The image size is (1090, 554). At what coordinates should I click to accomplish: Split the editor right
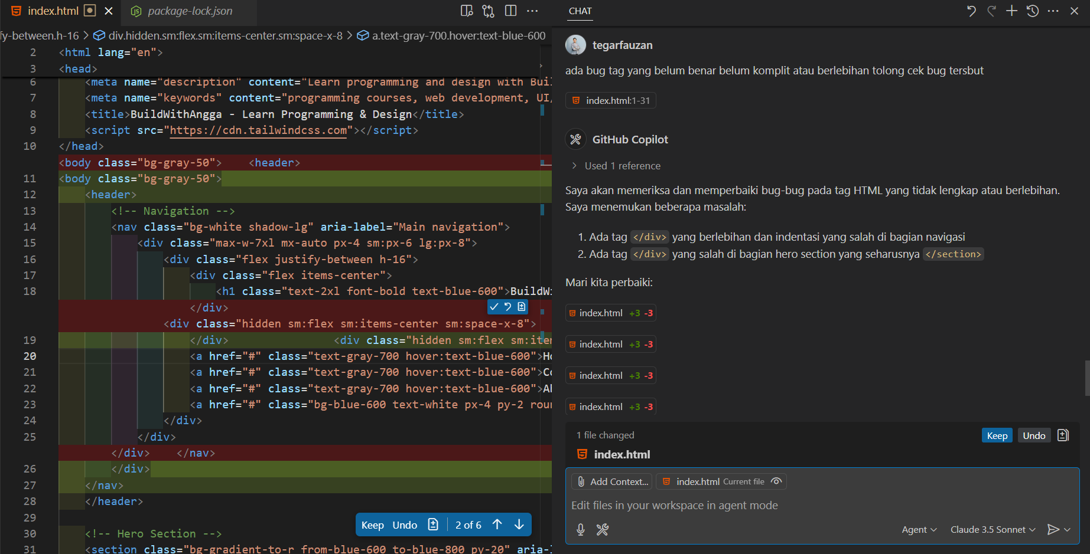tap(511, 11)
